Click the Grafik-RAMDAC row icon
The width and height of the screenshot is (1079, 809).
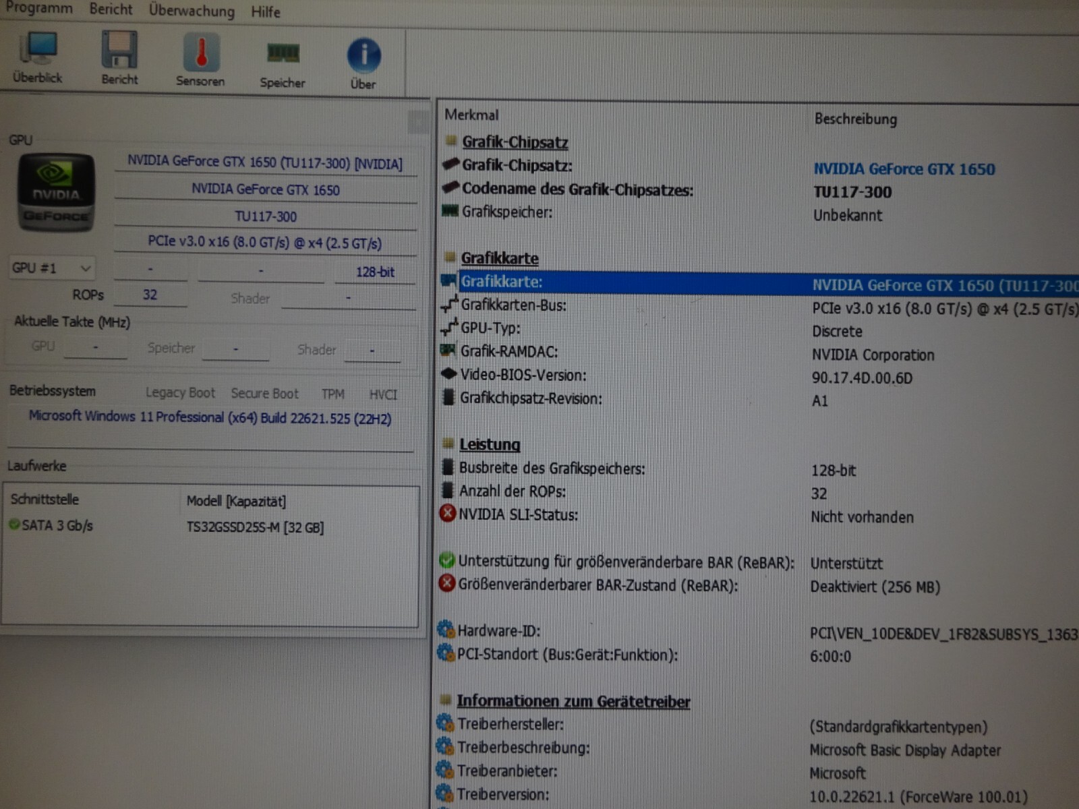pos(448,351)
